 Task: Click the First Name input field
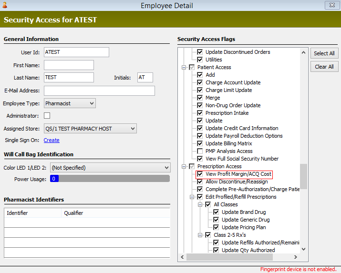point(69,65)
